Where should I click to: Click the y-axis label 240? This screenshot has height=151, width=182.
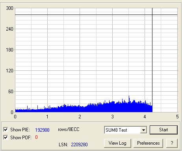[10, 29]
